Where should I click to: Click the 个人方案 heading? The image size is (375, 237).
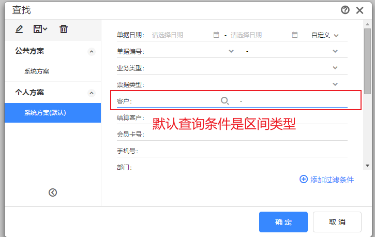tap(29, 92)
